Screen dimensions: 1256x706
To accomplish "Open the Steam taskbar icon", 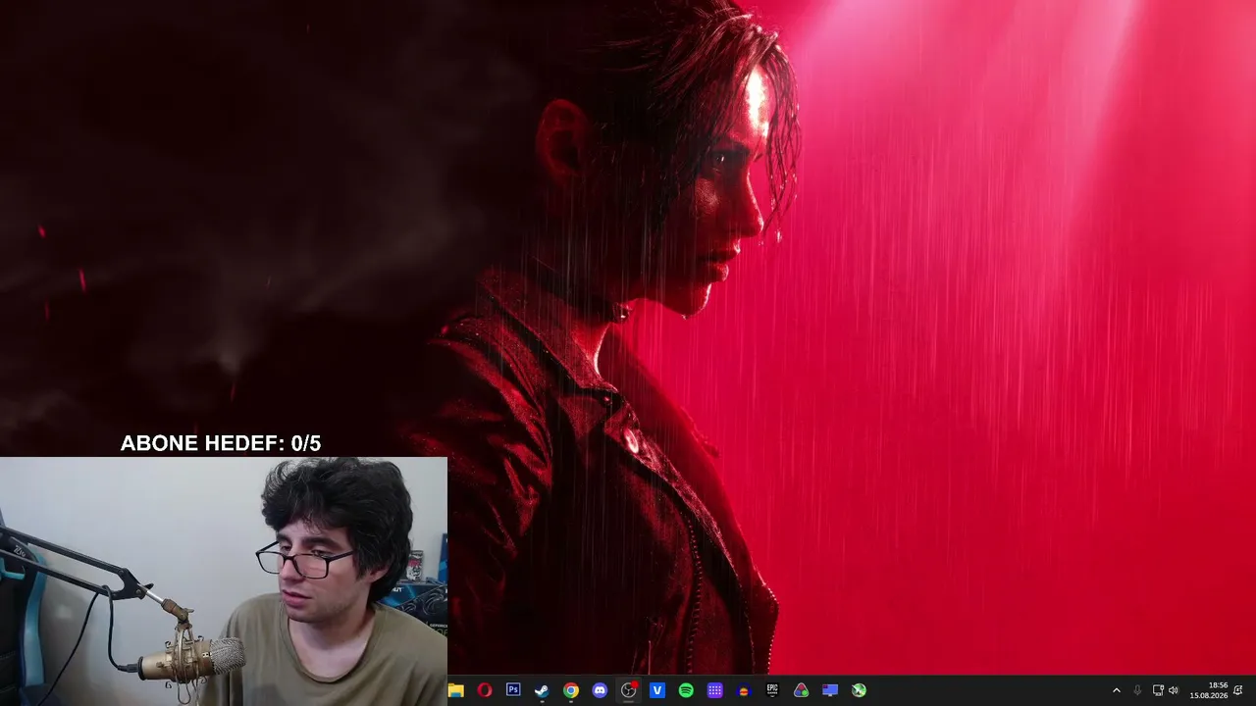I will pos(542,690).
